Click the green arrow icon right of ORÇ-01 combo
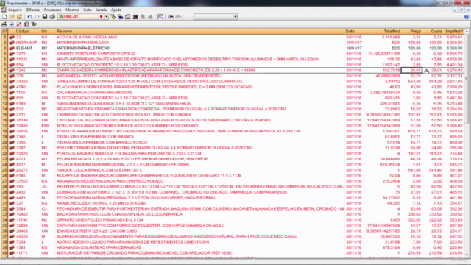The width and height of the screenshot is (471, 265). click(x=113, y=17)
